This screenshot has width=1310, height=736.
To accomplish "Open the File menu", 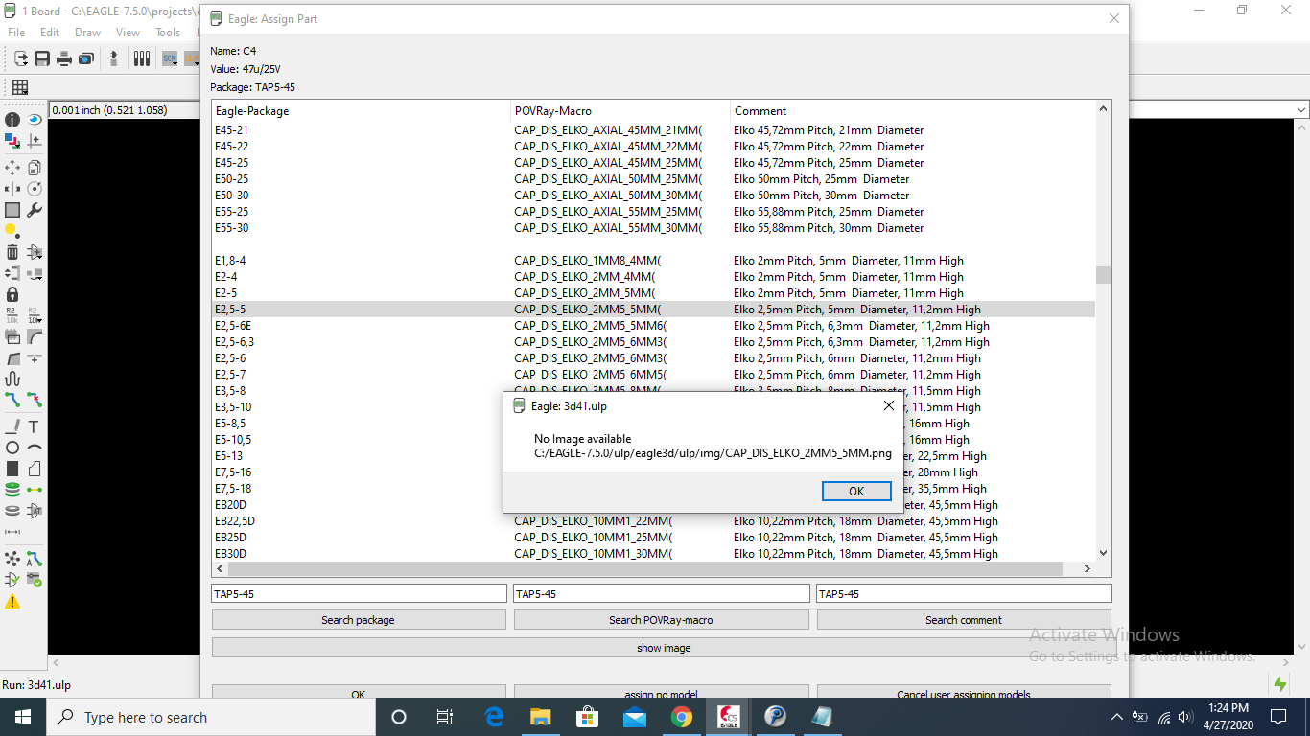I will 16,33.
